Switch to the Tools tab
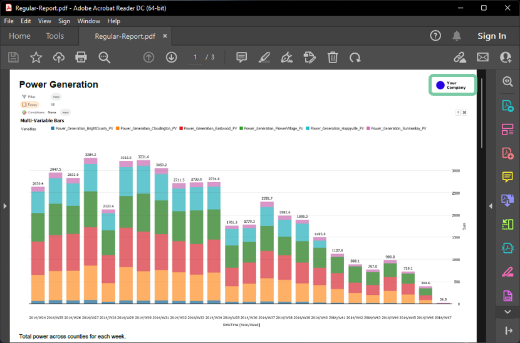The height and width of the screenshot is (343, 520). pos(55,36)
